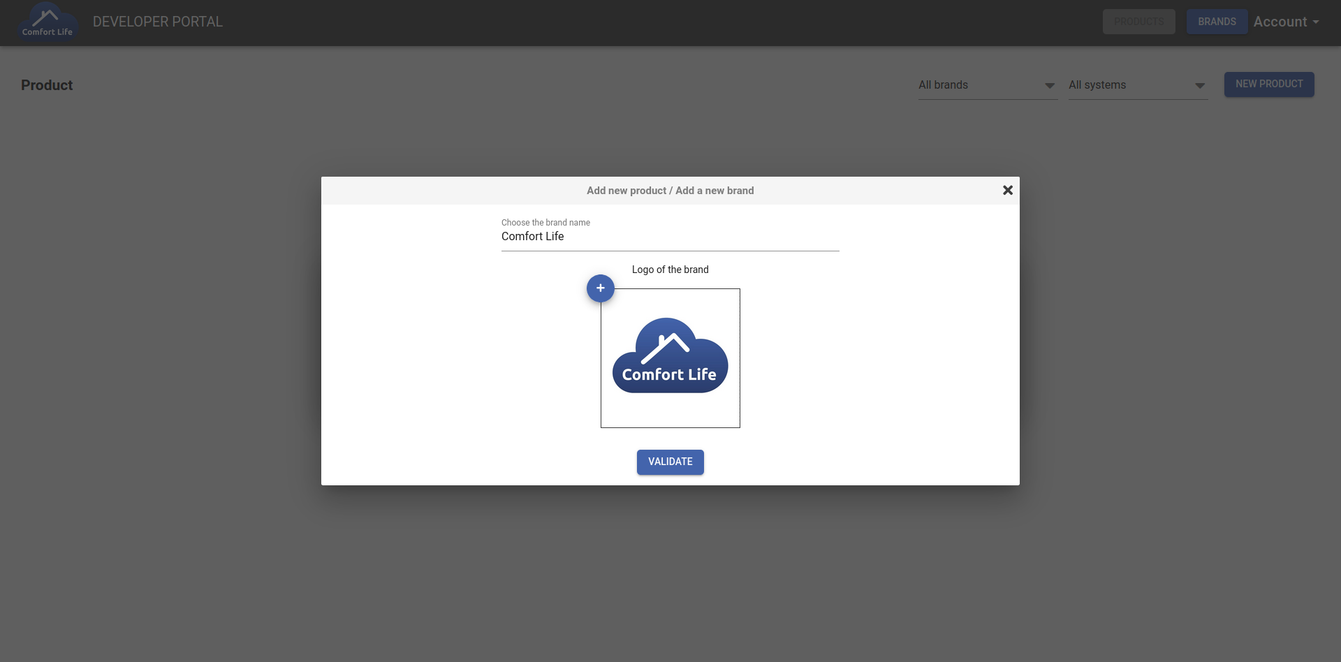Switch to the Brands section
The width and height of the screenshot is (1341, 662).
(x=1217, y=22)
